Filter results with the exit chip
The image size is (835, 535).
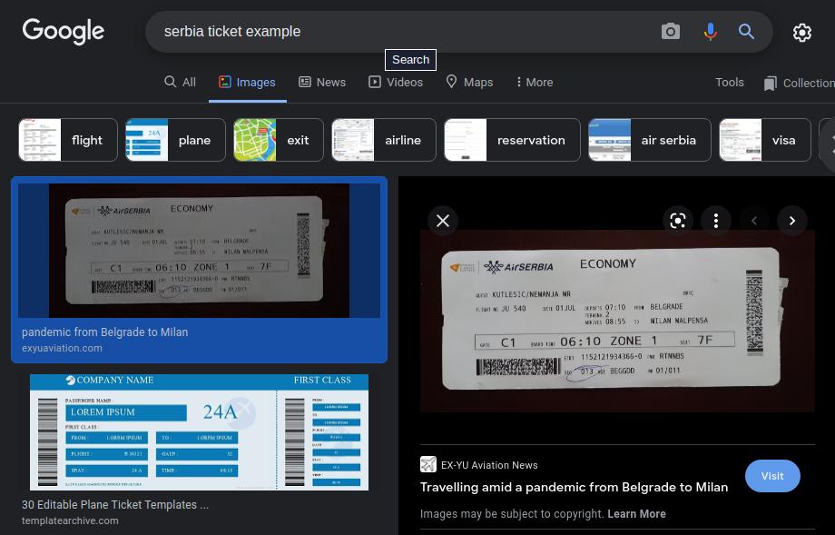click(x=278, y=140)
